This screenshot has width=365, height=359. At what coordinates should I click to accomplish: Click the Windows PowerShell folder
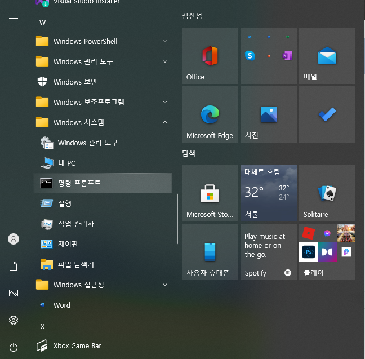[103, 41]
